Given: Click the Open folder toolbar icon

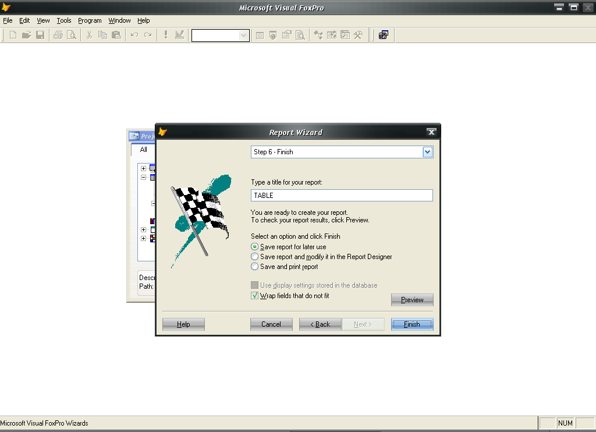Looking at the screenshot, I should (x=26, y=36).
